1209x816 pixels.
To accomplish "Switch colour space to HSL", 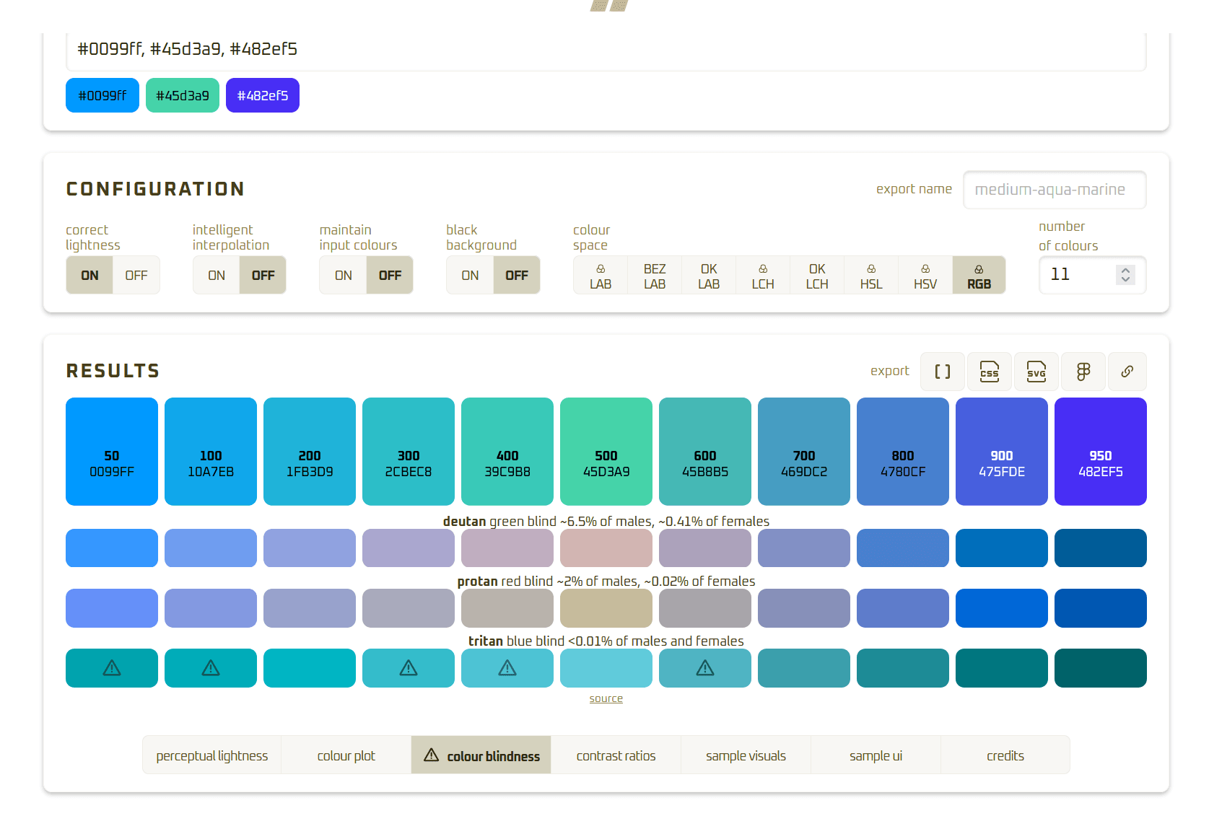I will (x=870, y=275).
